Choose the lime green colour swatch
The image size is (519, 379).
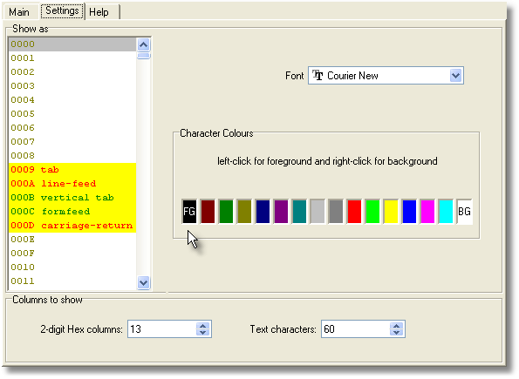[372, 212]
